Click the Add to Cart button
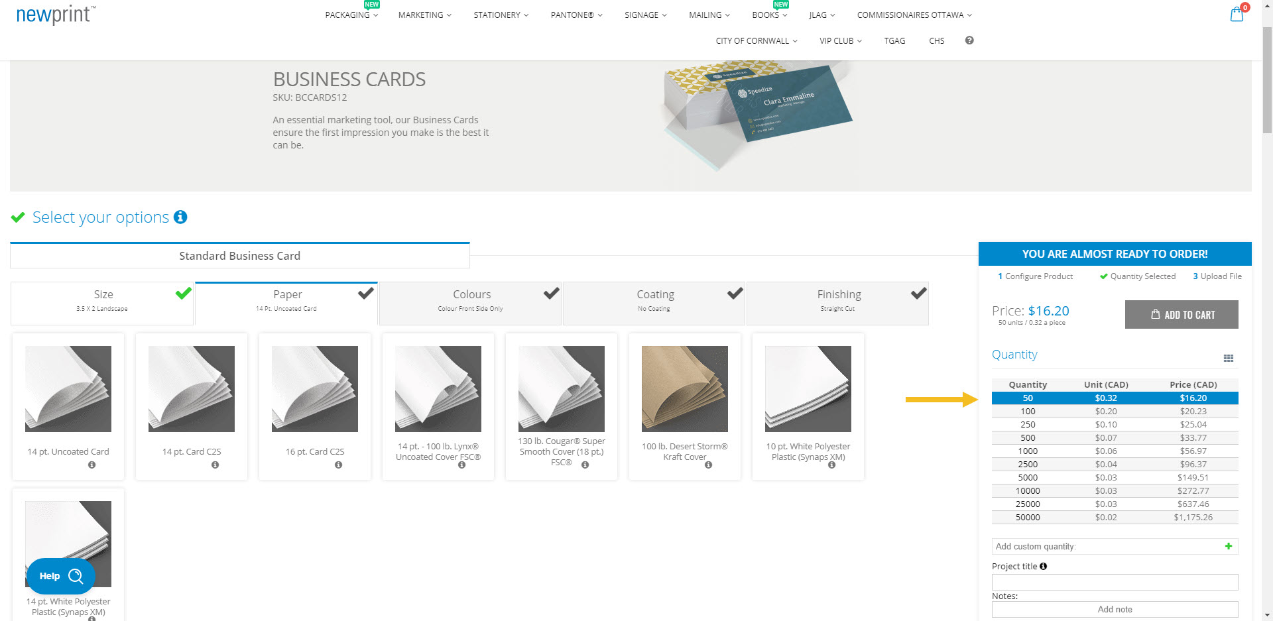The width and height of the screenshot is (1273, 621). pos(1182,314)
